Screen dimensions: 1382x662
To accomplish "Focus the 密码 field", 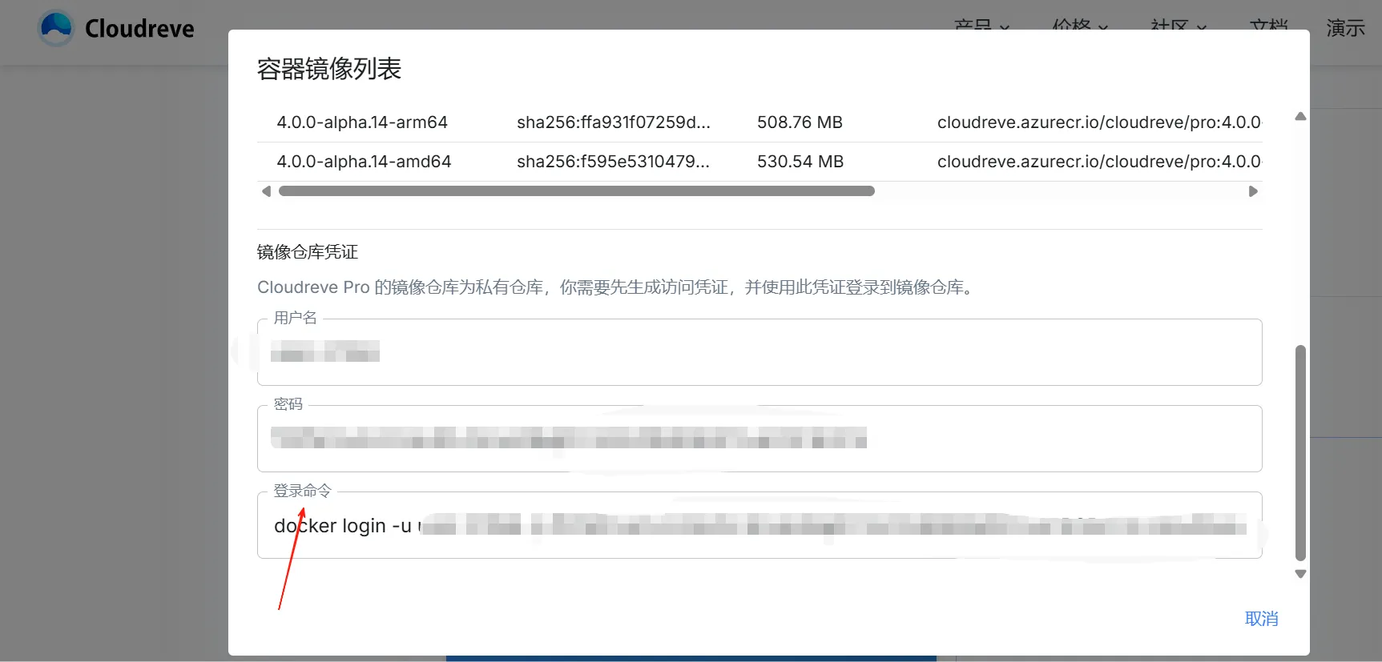I will 759,439.
